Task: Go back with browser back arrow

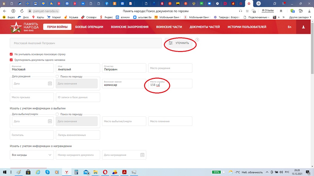Action: coord(5,11)
